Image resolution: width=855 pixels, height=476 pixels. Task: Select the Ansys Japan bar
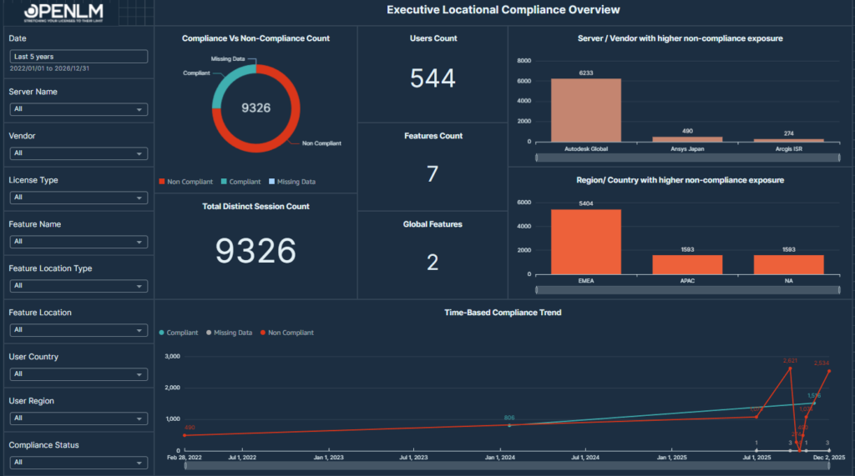(x=687, y=139)
